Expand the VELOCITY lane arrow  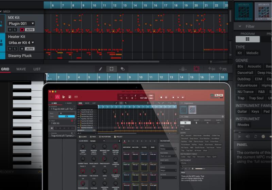tap(40, 172)
